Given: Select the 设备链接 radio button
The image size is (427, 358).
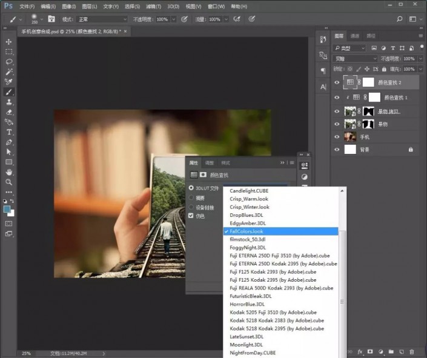Looking at the screenshot, I should [x=191, y=207].
